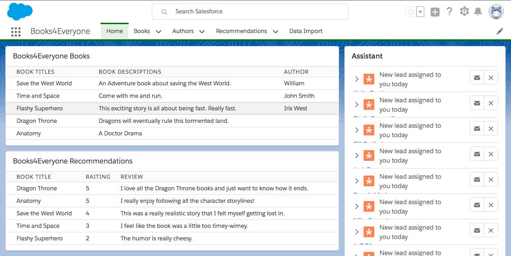
Task: Click the email icon on second Assistant lead
Action: tap(477, 103)
